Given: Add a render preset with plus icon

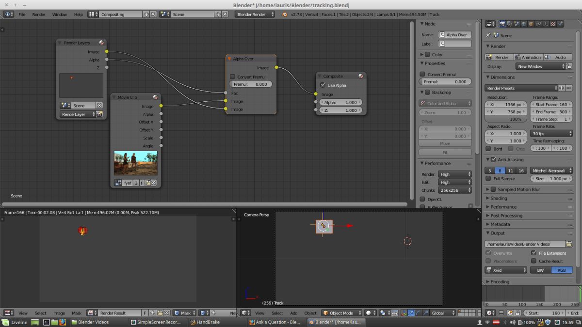Looking at the screenshot, I should [x=562, y=88].
